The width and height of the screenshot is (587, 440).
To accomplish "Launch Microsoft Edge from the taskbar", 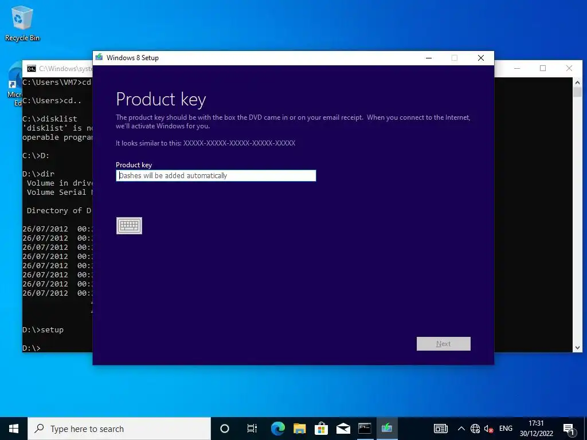I will pyautogui.click(x=278, y=429).
